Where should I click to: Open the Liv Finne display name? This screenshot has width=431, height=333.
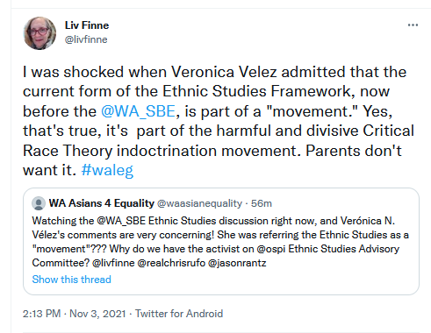point(87,25)
